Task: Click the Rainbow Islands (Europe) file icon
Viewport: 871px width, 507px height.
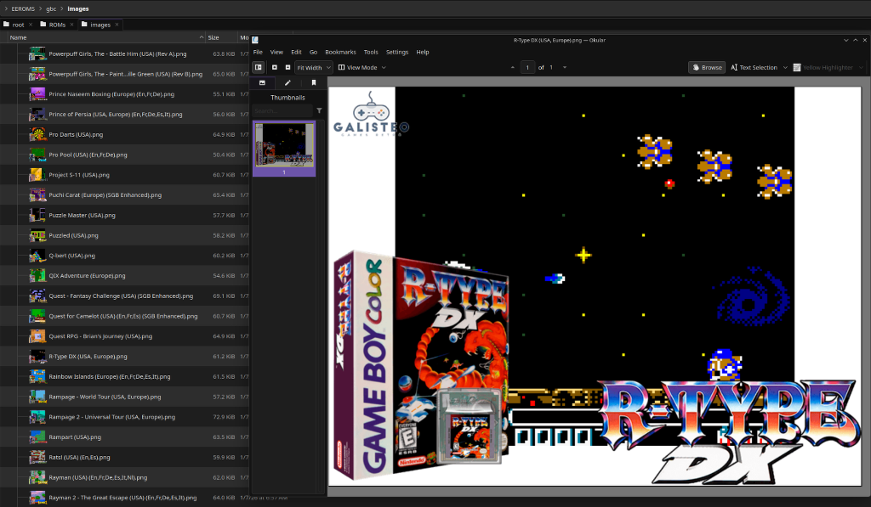Action: [37, 377]
